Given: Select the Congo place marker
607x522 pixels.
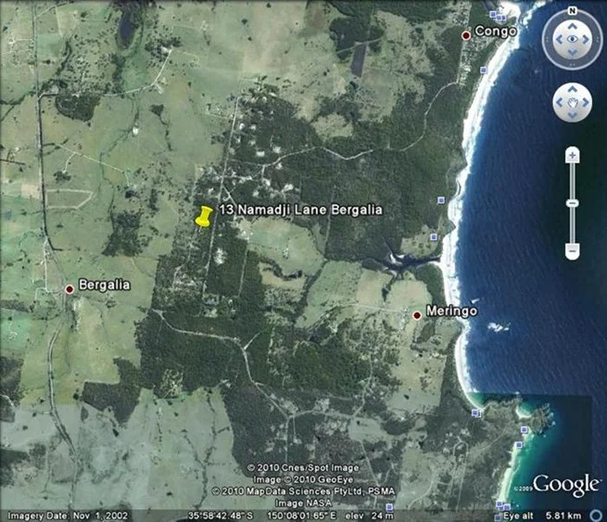Looking at the screenshot, I should pos(467,35).
